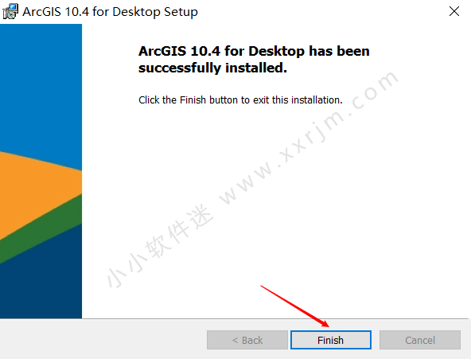Image resolution: width=471 pixels, height=359 pixels.
Task: Click the installer icon in the title bar
Action: click(10, 12)
